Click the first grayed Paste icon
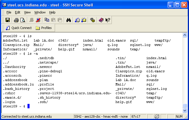189x120 pixels. click(53, 20)
